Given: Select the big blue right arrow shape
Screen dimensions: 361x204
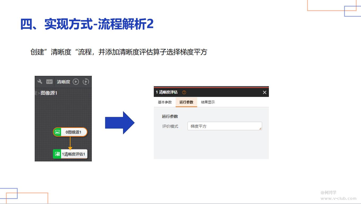Looking at the screenshot, I should click(120, 123).
